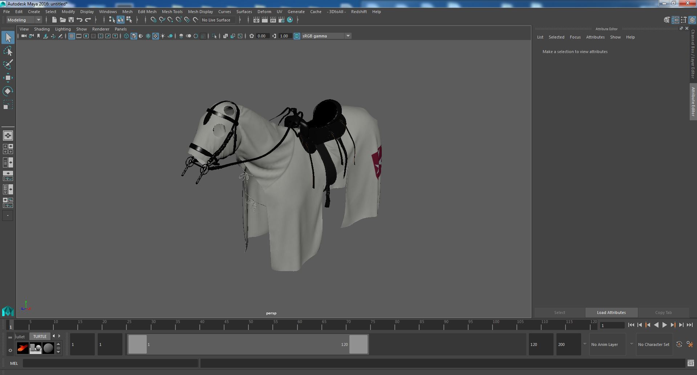
Task: Start IPR render icon
Action: click(x=273, y=20)
